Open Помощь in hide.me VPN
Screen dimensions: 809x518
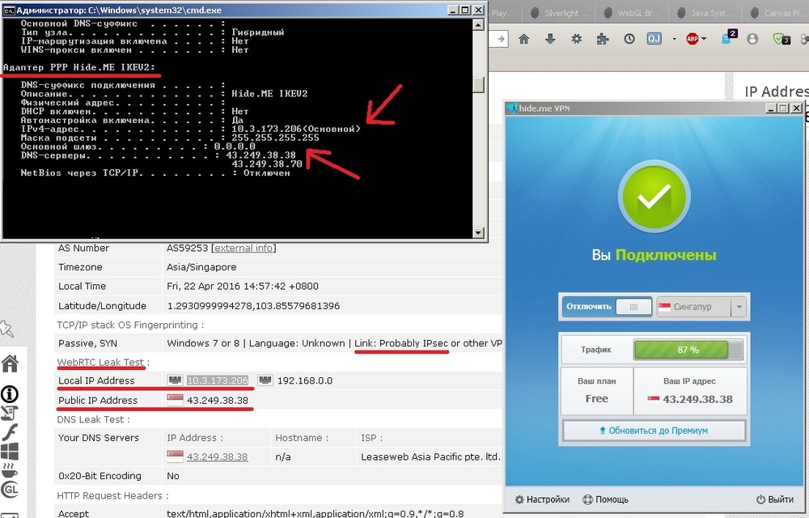click(x=605, y=499)
